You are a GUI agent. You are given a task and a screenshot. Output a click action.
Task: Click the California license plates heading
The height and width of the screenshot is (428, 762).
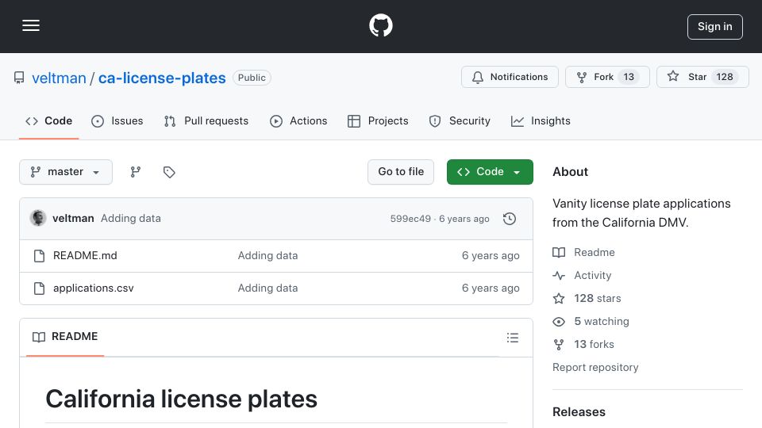pyautogui.click(x=181, y=399)
